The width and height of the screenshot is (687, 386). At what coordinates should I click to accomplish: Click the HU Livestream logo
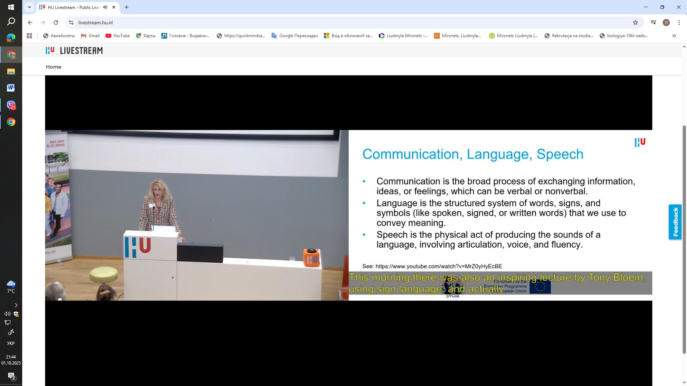(74, 51)
